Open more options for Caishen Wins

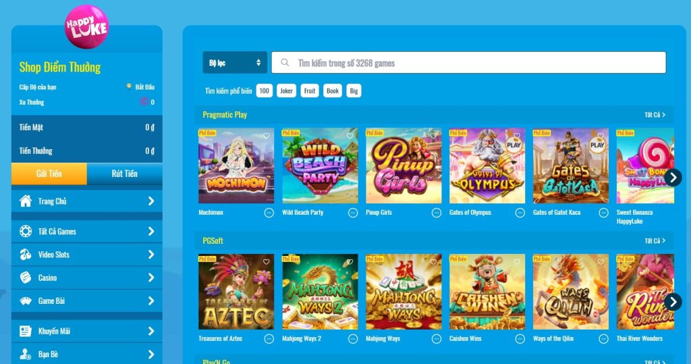[x=520, y=339]
